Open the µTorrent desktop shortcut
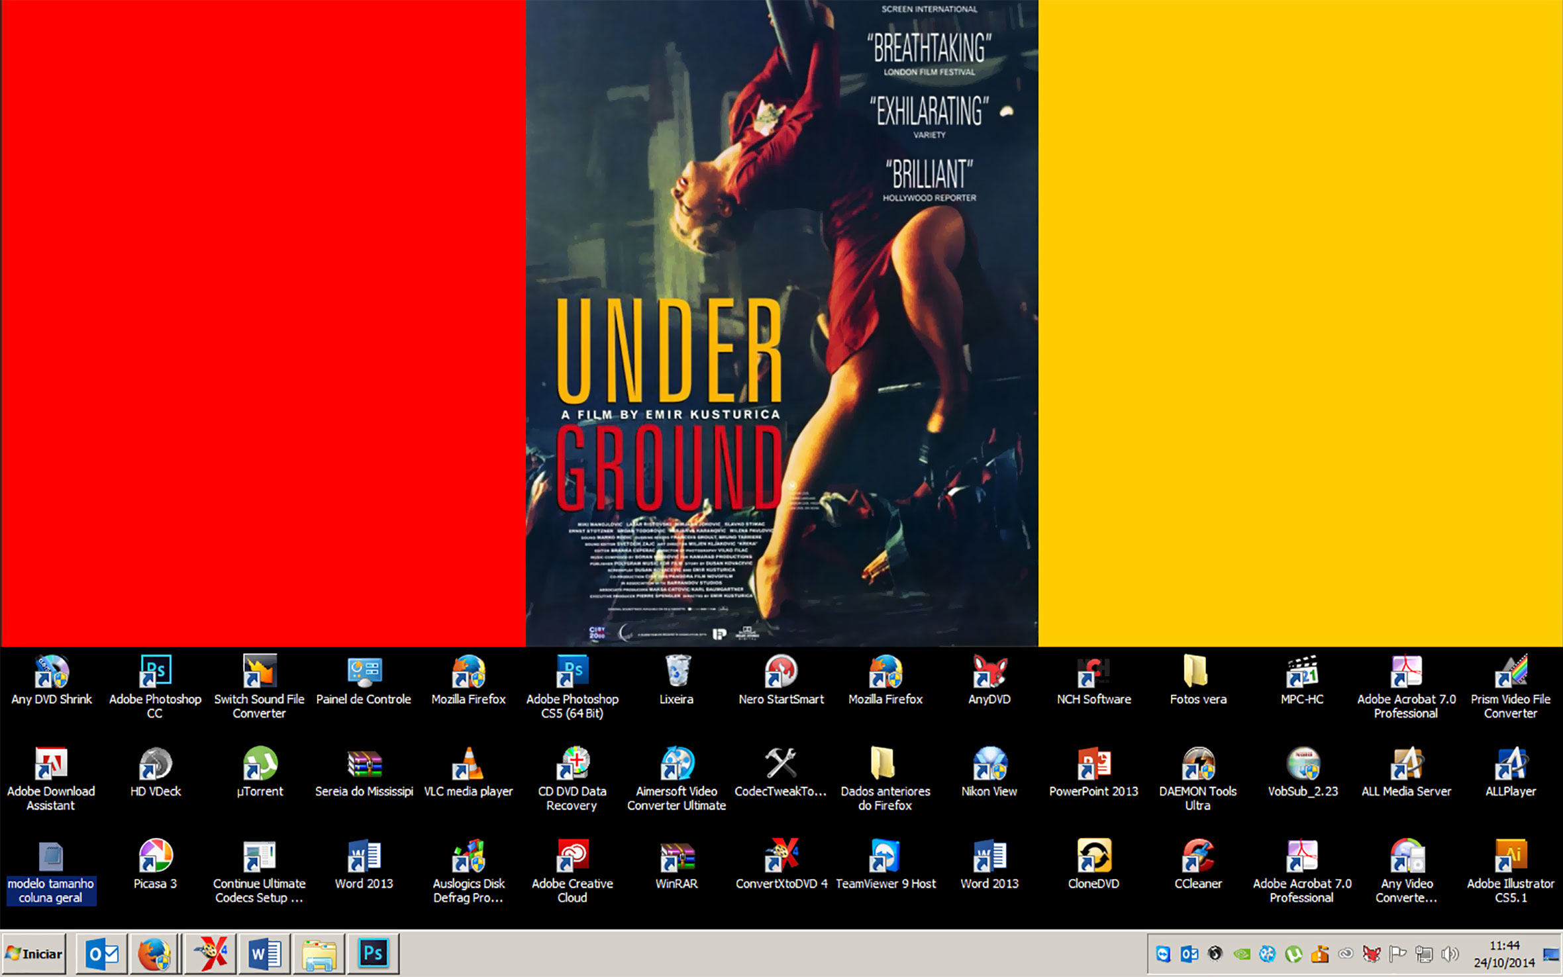The image size is (1563, 977). click(x=260, y=764)
